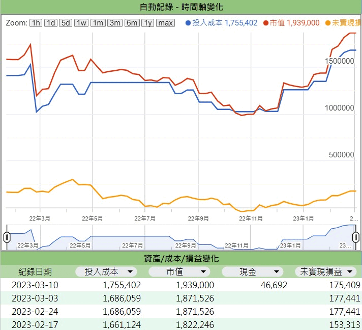Click the red 市值 legend dot
The image size is (362, 330).
tap(266, 23)
